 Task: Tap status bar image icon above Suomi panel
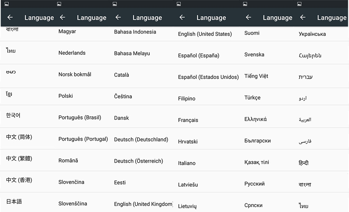(x=245, y=4)
